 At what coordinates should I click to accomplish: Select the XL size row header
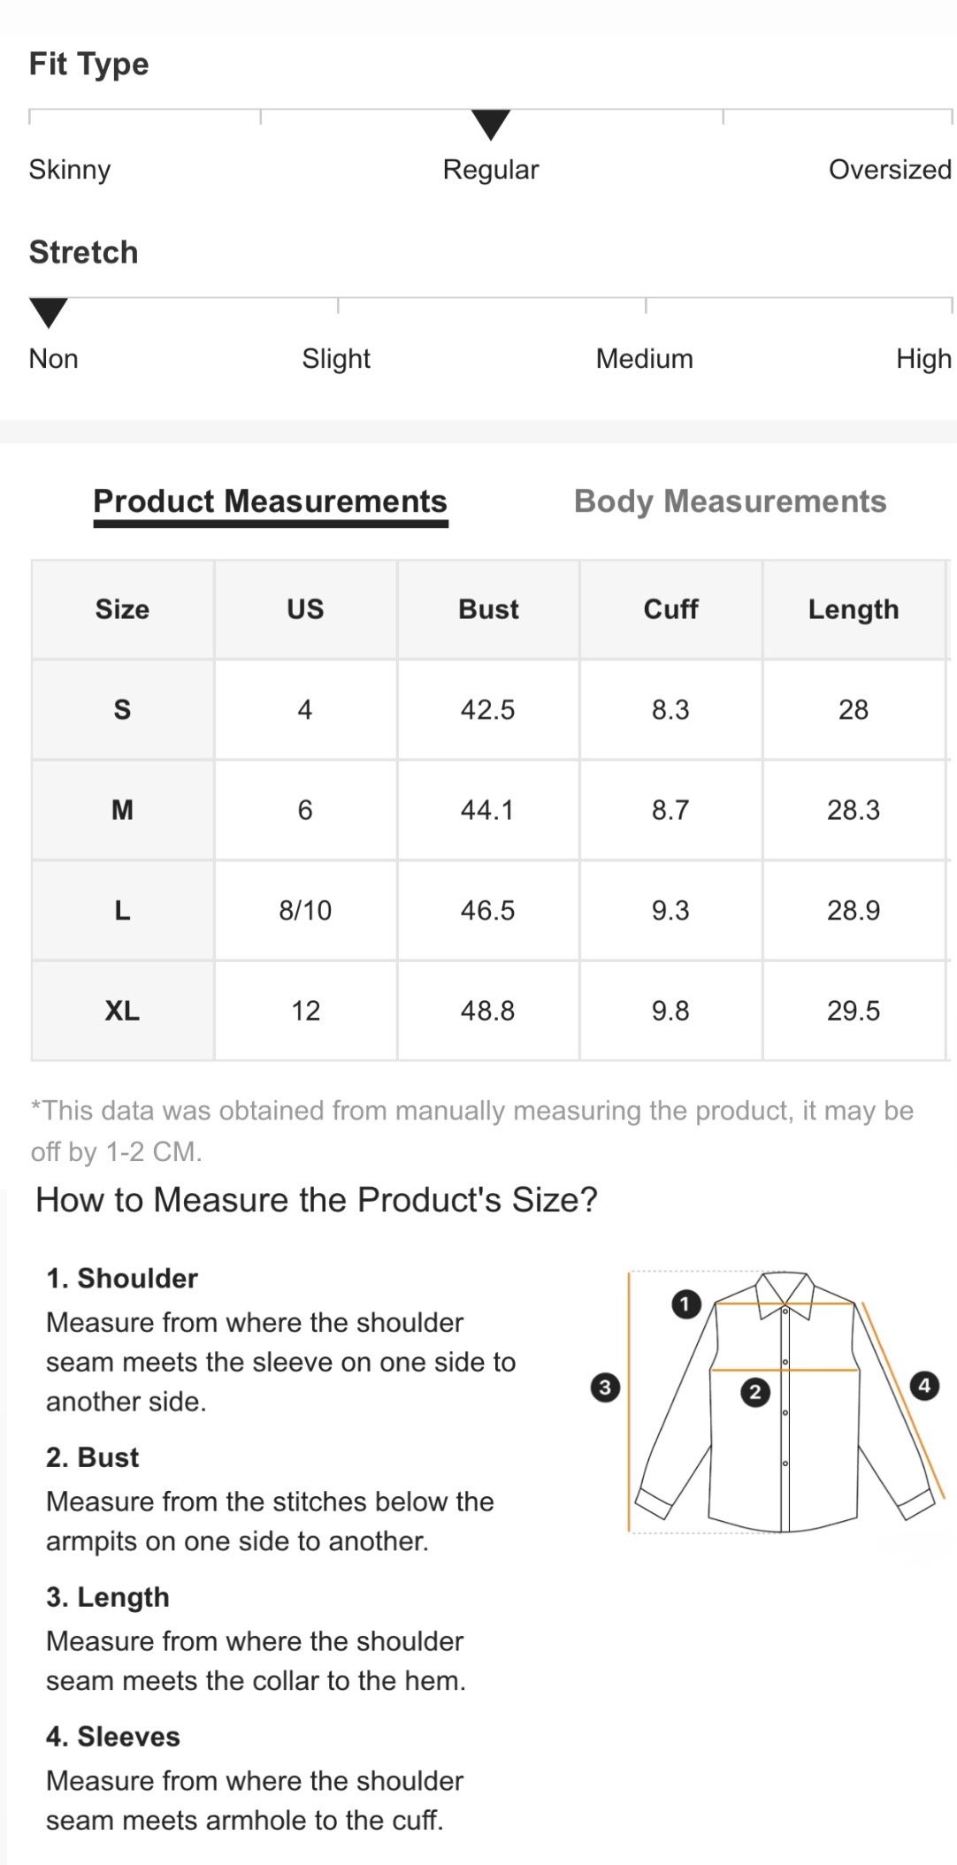[x=123, y=1011]
